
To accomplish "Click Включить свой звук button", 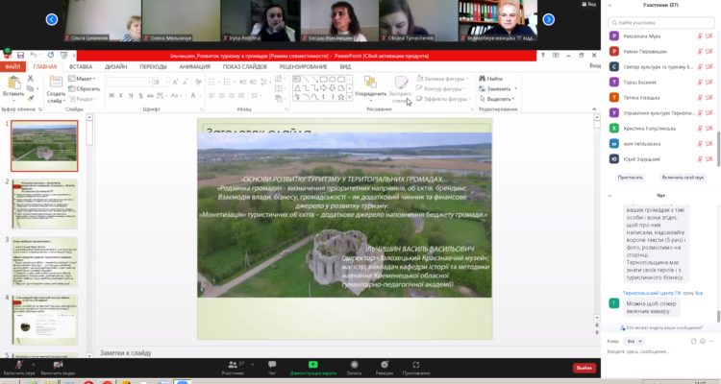I will [x=683, y=178].
